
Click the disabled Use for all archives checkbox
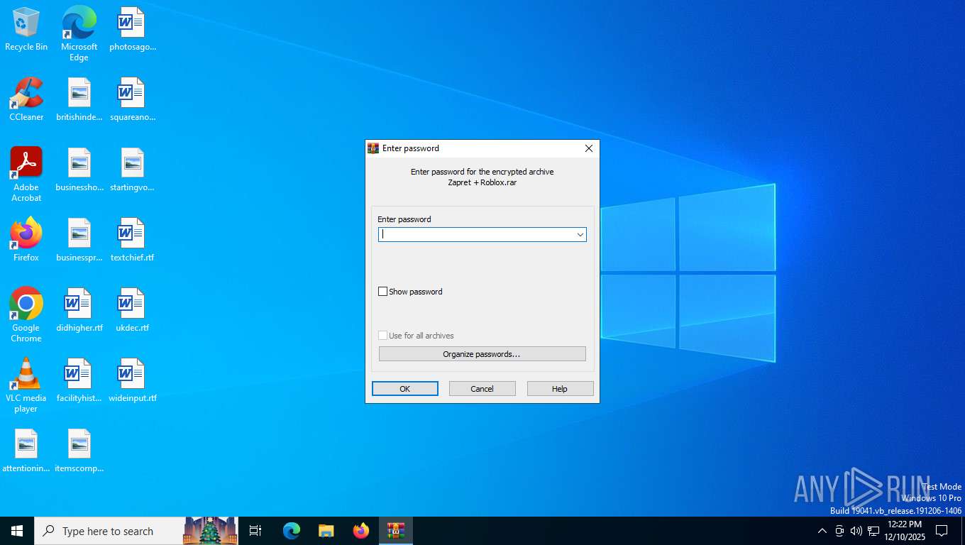383,336
